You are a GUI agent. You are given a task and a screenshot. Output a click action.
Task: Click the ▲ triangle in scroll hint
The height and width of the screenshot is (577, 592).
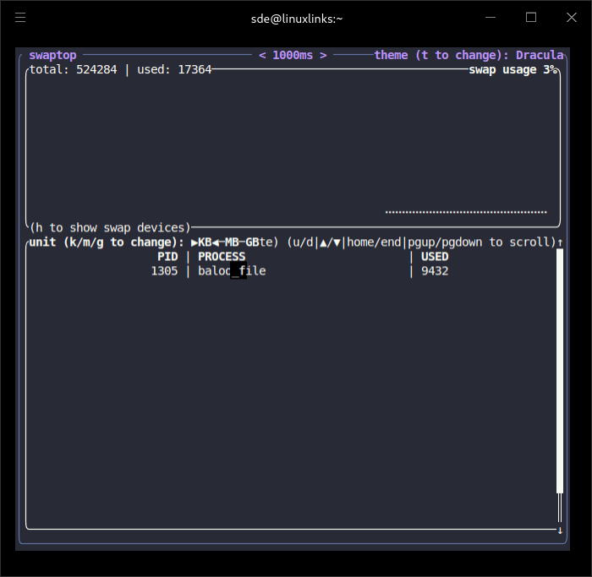324,242
